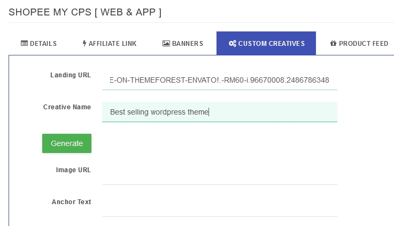Click the Landing URL label

[71, 75]
